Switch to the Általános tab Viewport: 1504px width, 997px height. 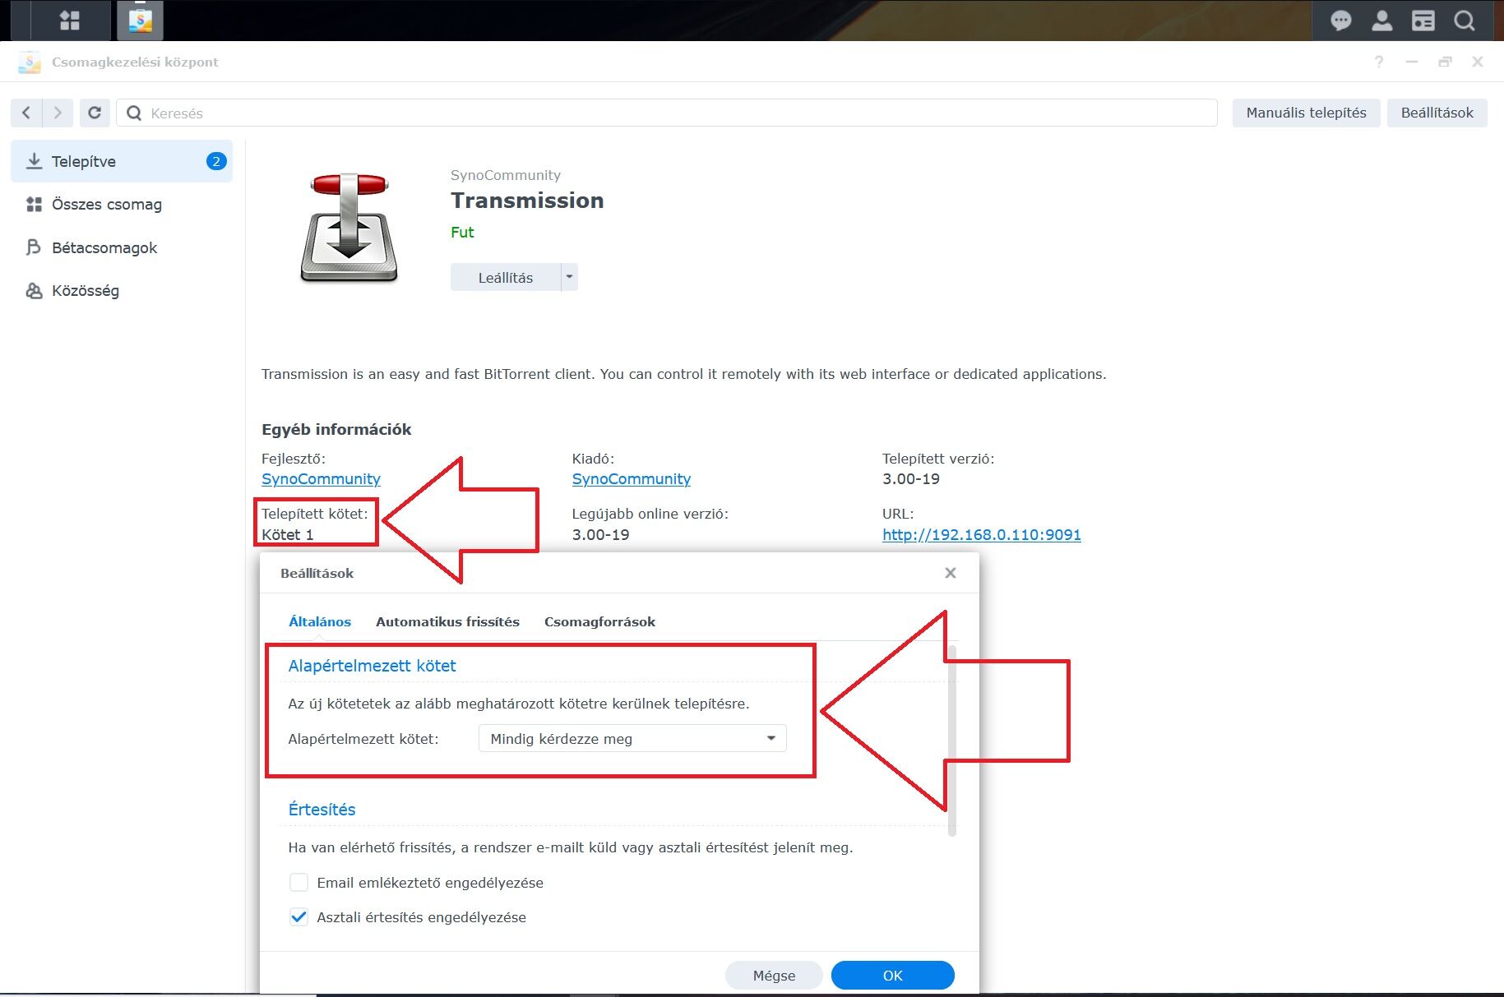pos(320,622)
